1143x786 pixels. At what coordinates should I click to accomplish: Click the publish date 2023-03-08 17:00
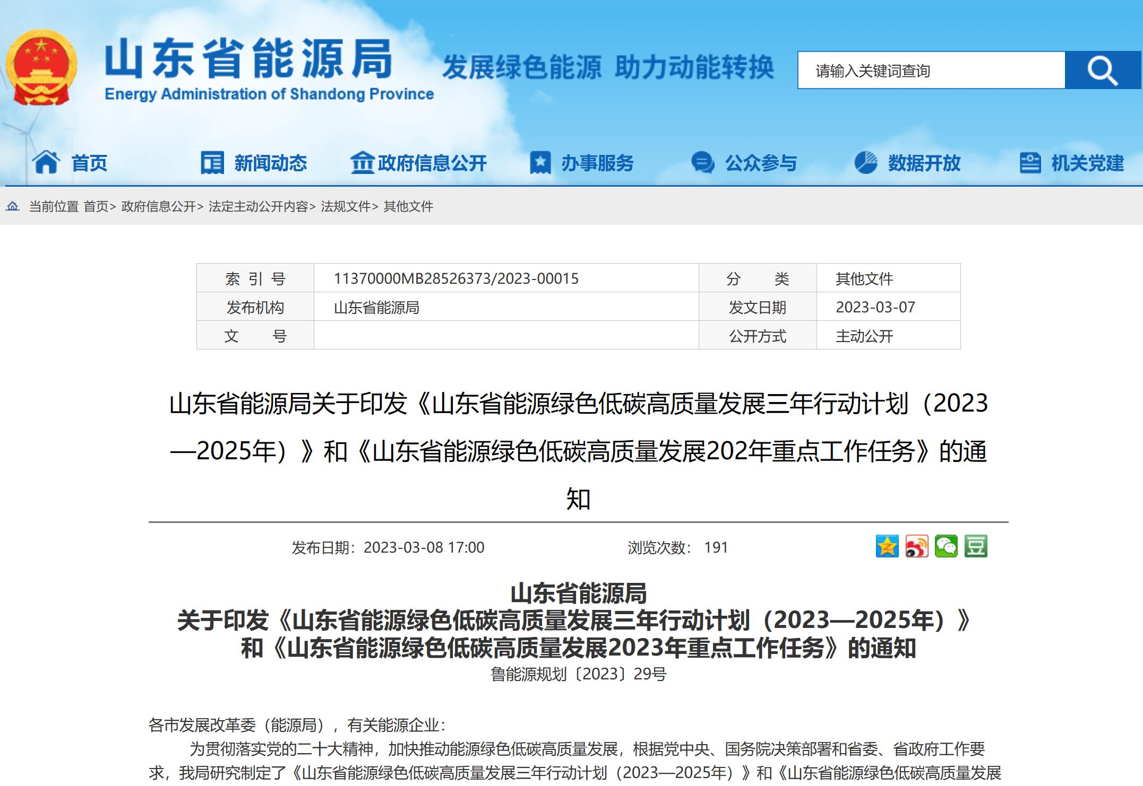[x=424, y=547]
